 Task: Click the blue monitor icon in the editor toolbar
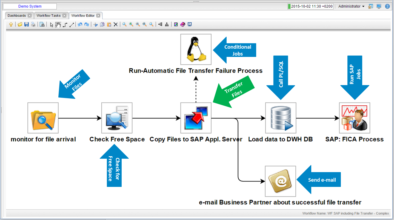pos(190,25)
